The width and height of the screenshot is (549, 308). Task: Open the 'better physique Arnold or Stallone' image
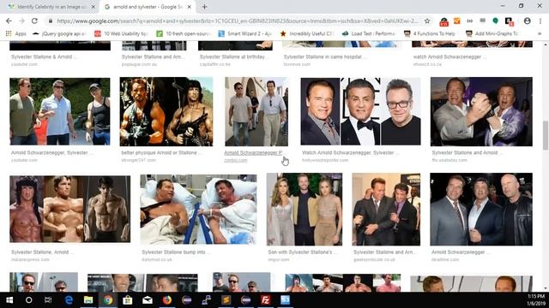click(x=166, y=111)
